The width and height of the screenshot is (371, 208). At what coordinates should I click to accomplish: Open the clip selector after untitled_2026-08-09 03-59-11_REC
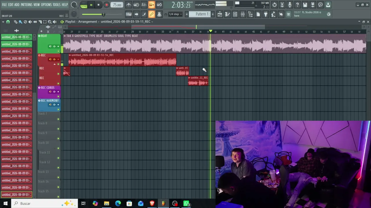pyautogui.click(x=152, y=22)
